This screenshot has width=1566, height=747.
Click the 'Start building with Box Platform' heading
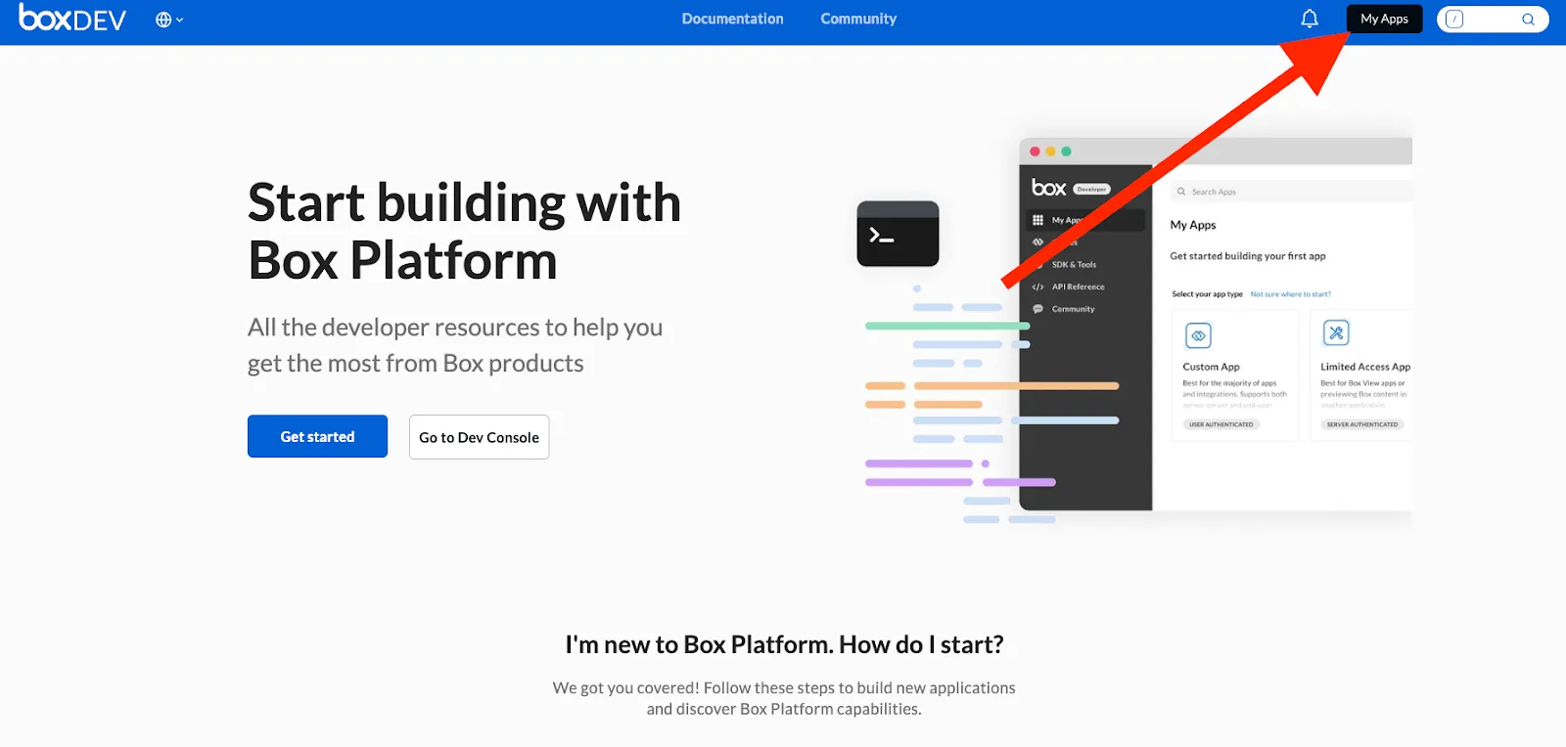click(x=464, y=231)
